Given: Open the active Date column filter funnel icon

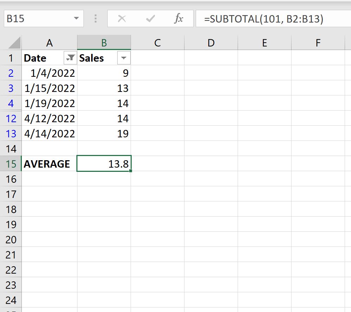Looking at the screenshot, I should [70, 57].
